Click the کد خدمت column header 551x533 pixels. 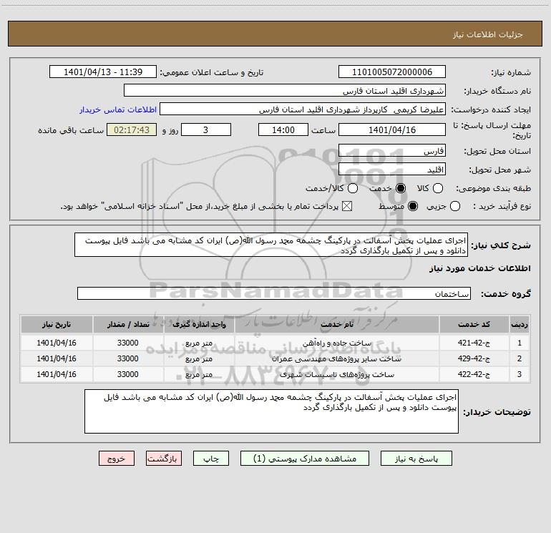tap(474, 324)
